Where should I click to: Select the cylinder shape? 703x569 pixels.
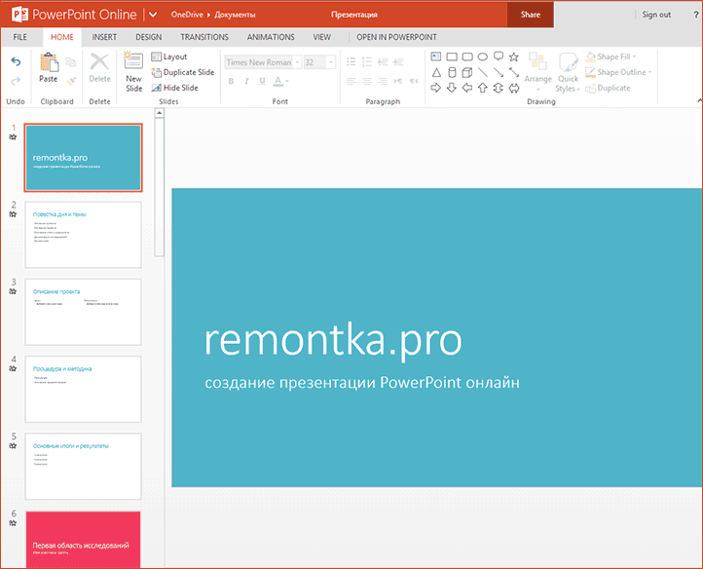pyautogui.click(x=452, y=72)
